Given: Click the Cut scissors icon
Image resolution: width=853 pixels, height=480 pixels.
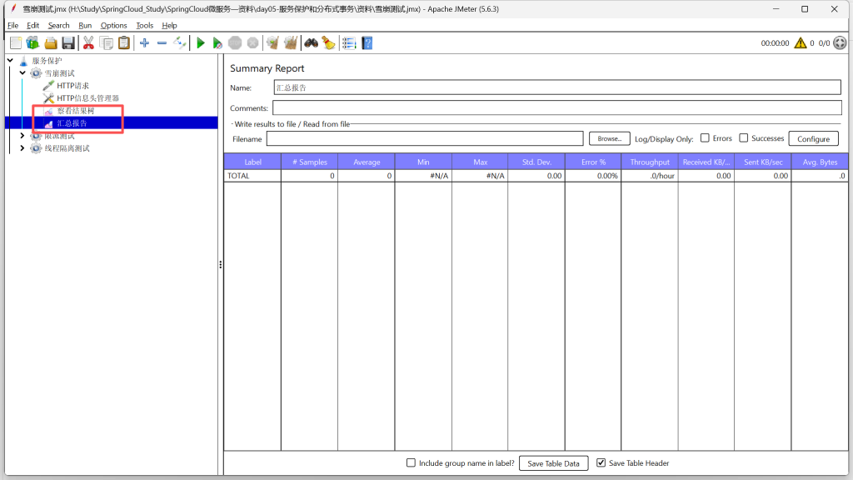Looking at the screenshot, I should coord(88,42).
